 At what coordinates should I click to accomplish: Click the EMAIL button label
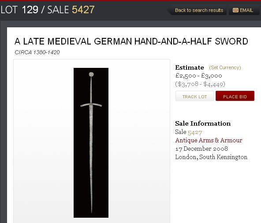[246, 10]
